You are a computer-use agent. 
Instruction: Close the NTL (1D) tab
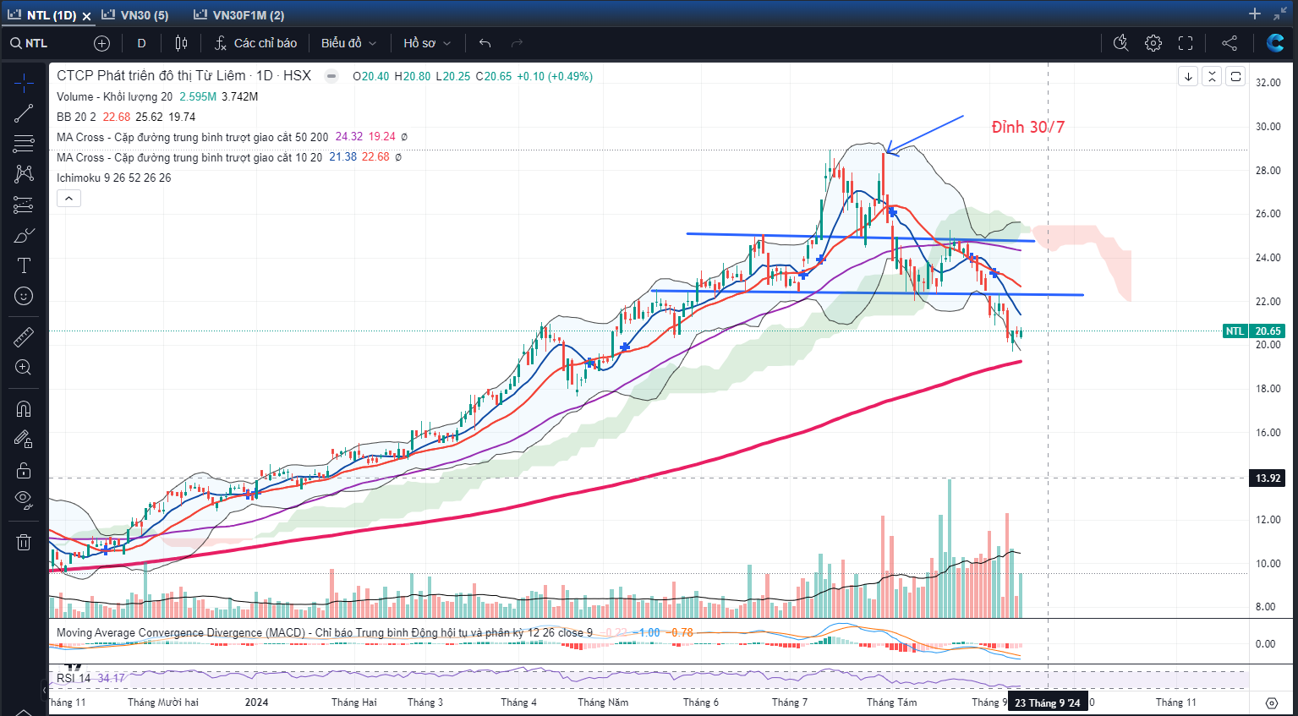86,16
